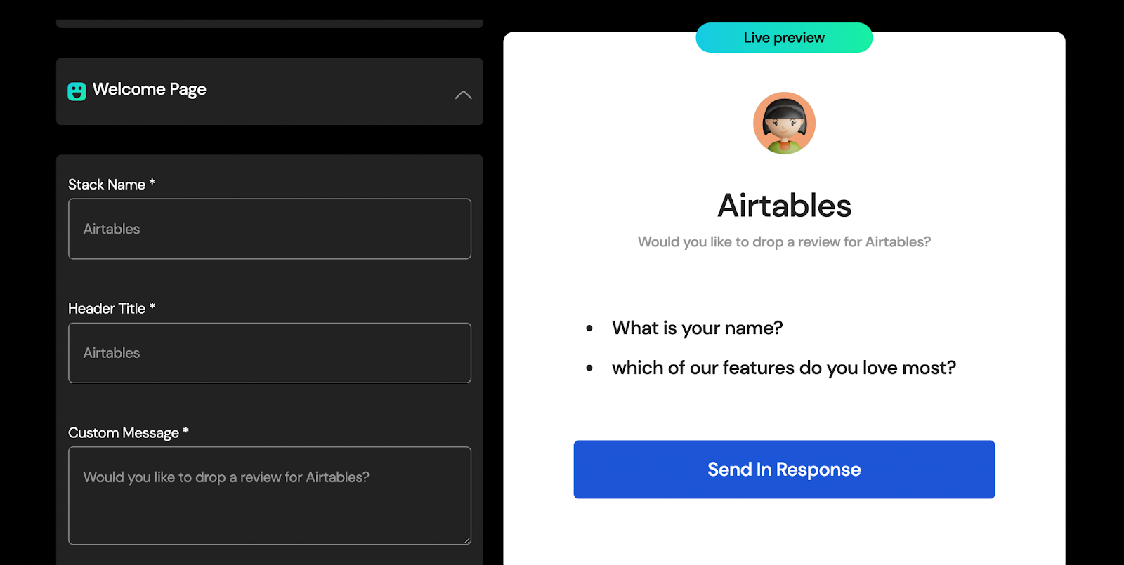
Task: Click bullet point beside first question
Action: point(589,328)
